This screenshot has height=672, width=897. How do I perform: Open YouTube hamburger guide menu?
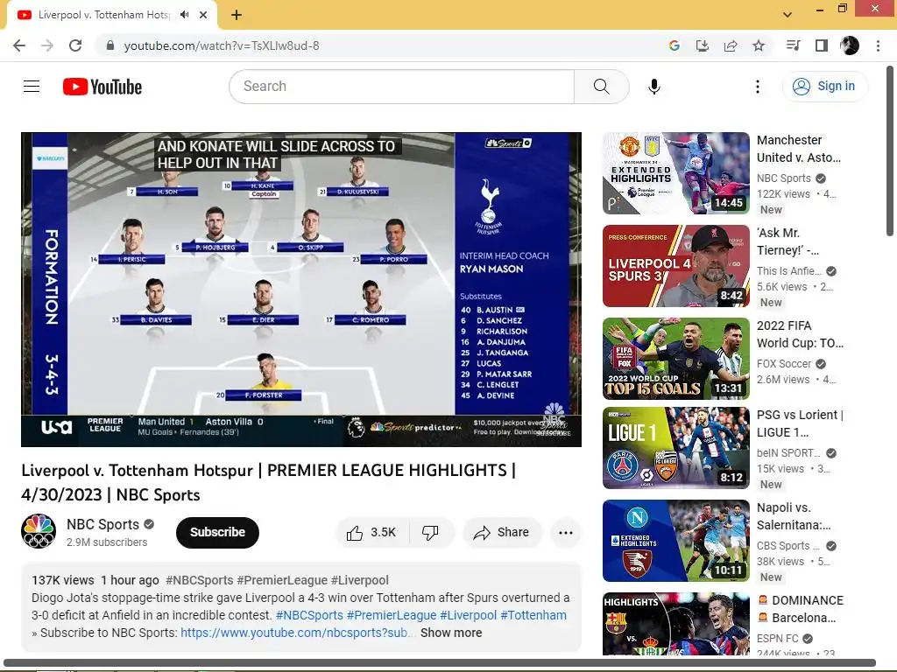(x=32, y=87)
